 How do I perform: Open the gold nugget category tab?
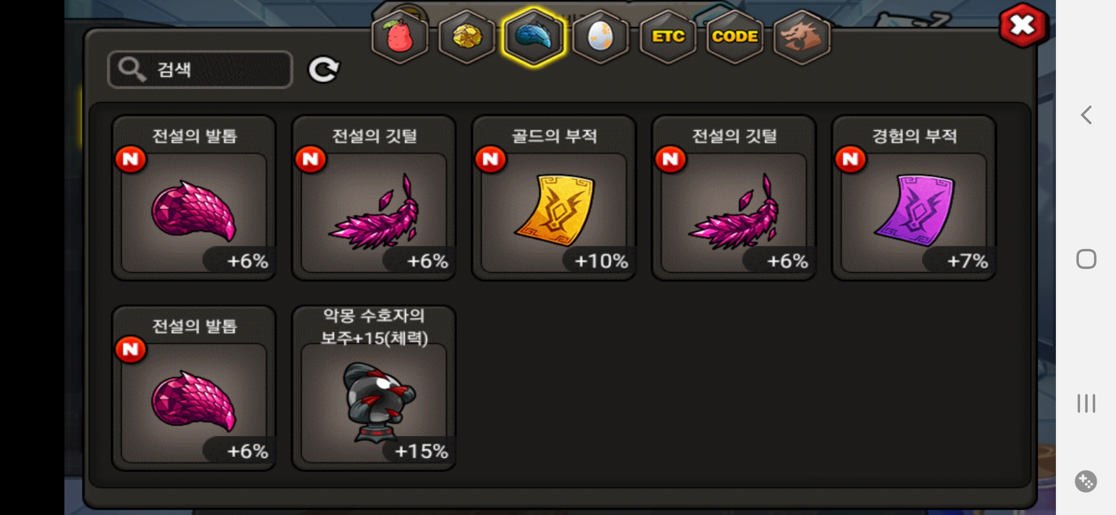pos(467,37)
